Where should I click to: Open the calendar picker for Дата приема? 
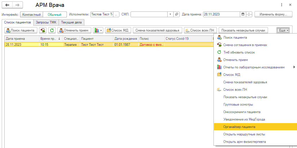click(x=243, y=14)
